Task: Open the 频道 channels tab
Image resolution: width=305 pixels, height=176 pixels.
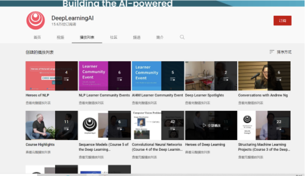Action: [x=137, y=37]
